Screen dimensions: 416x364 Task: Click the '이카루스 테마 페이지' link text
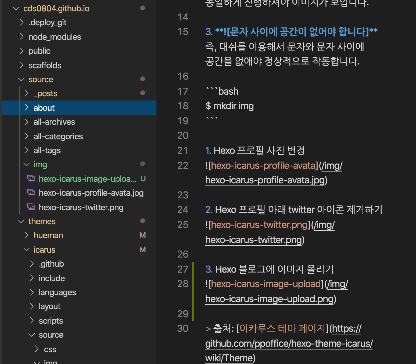282,329
